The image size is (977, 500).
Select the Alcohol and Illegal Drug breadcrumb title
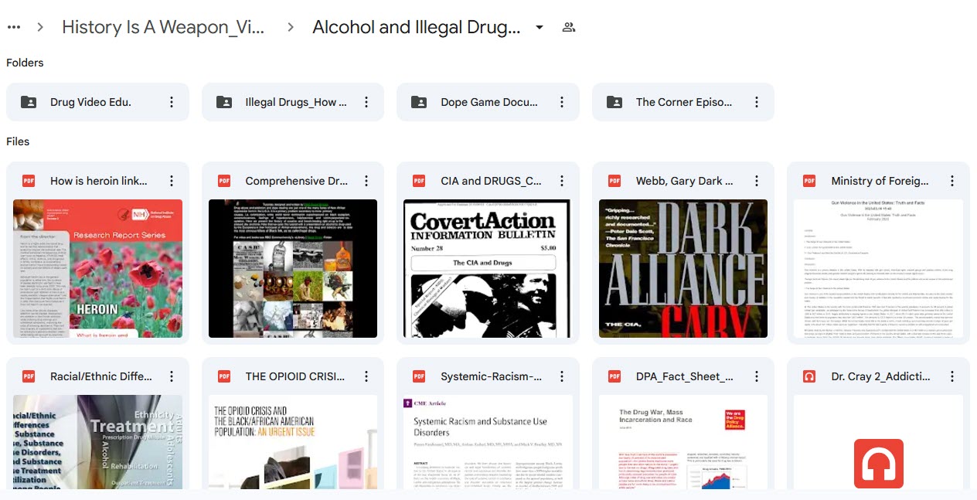[416, 27]
